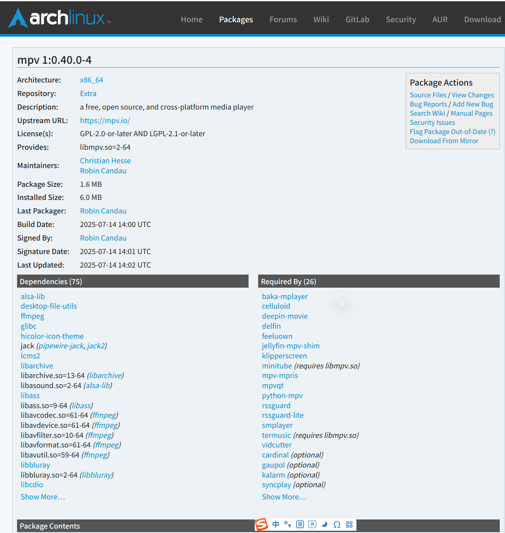Image resolution: width=505 pixels, height=533 pixels.
Task: Open the pipewire-jack provider link
Action: coord(61,346)
